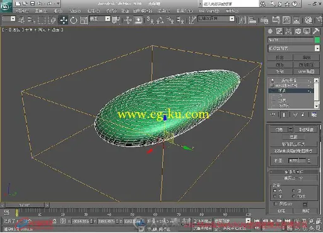
Task: Click the UVW 贴图 modifier button
Action: coord(306,71)
